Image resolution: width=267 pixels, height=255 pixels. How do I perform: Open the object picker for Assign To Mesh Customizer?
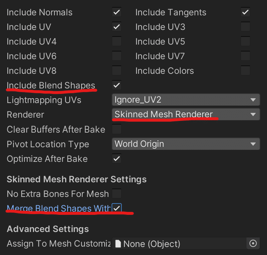pyautogui.click(x=253, y=243)
